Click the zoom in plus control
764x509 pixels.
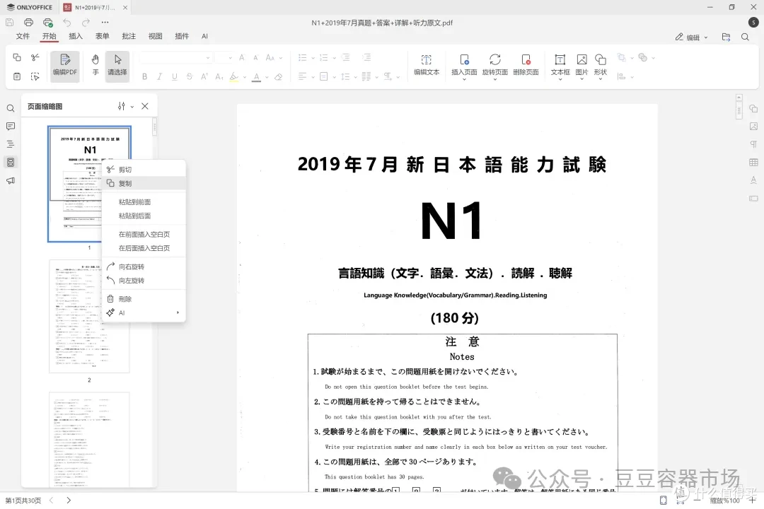coord(753,501)
